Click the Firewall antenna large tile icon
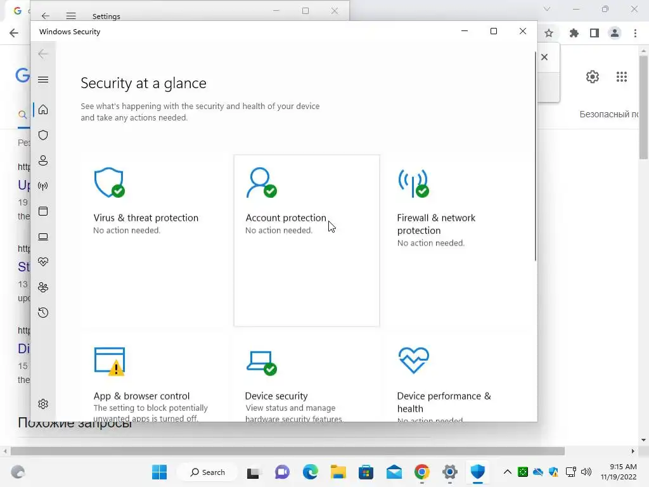 413,183
